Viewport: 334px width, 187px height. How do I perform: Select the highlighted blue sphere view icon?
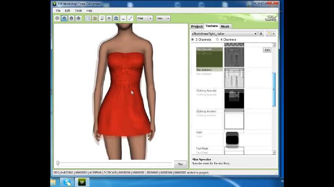coord(64,19)
